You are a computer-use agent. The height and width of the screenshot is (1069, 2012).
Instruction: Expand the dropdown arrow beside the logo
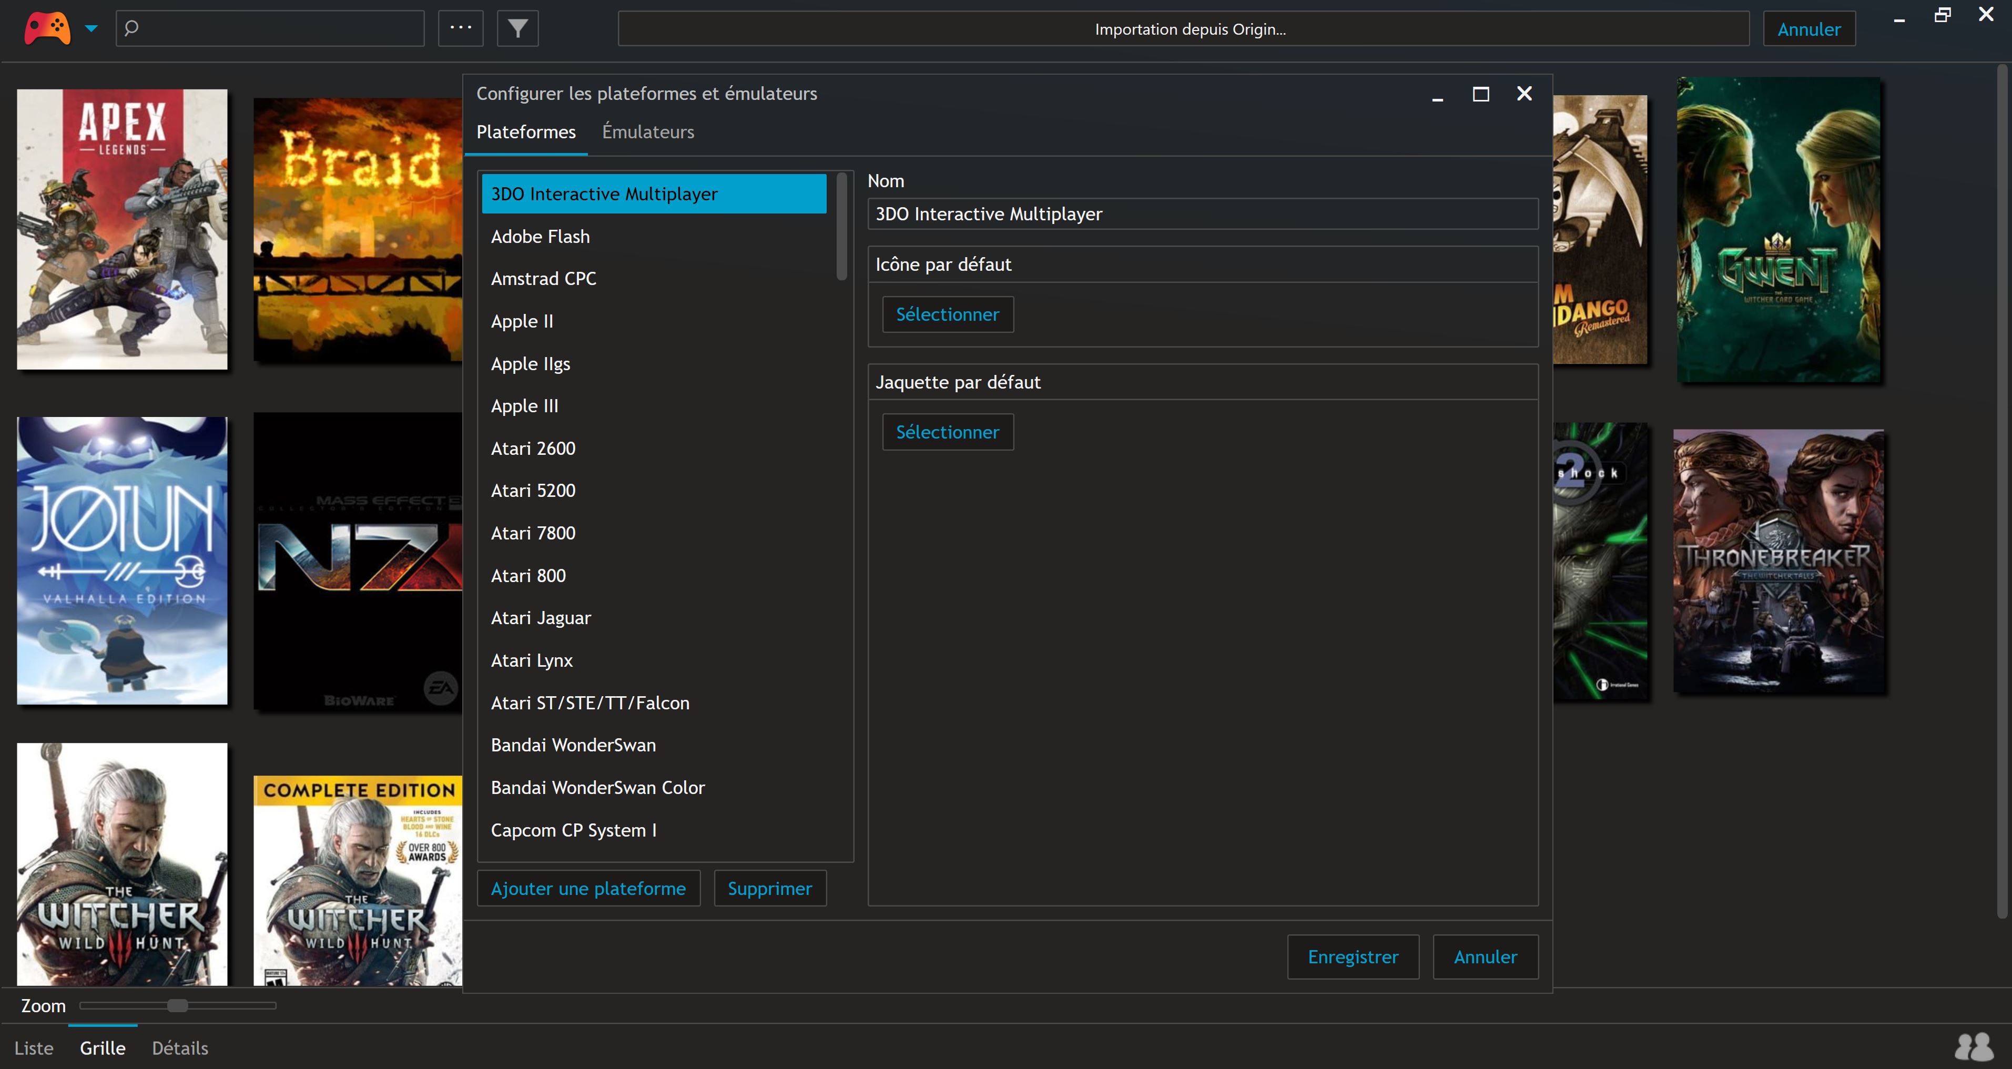click(92, 29)
